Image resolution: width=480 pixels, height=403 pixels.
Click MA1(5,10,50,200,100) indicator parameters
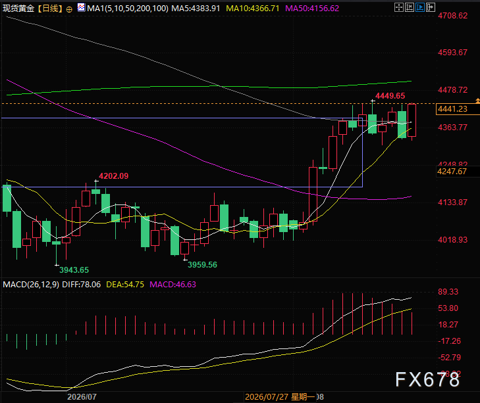128,9
